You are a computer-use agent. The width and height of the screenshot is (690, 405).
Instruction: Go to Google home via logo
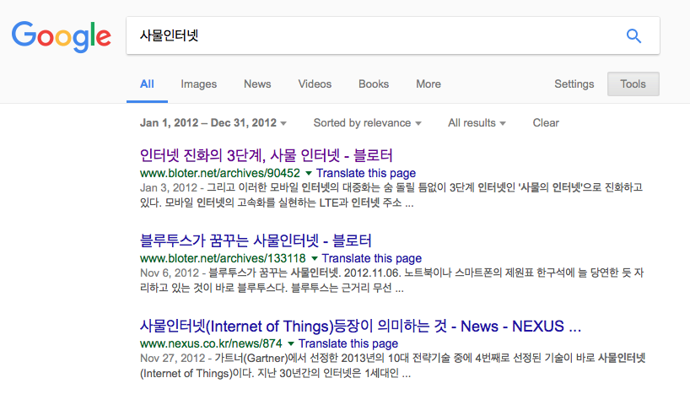coord(62,37)
